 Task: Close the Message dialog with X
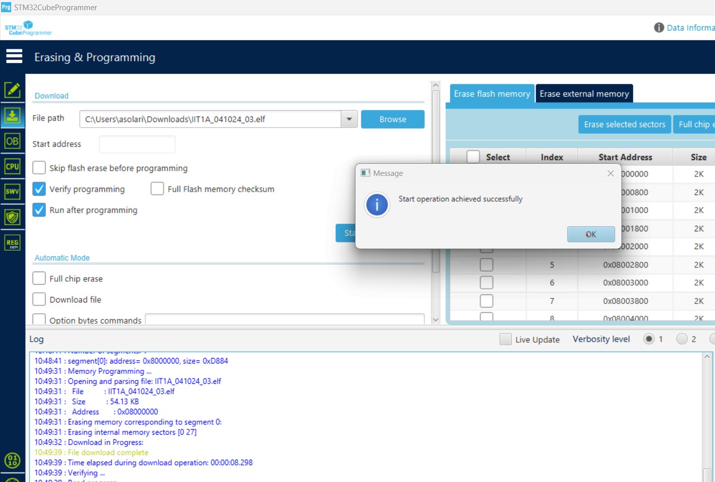click(611, 173)
